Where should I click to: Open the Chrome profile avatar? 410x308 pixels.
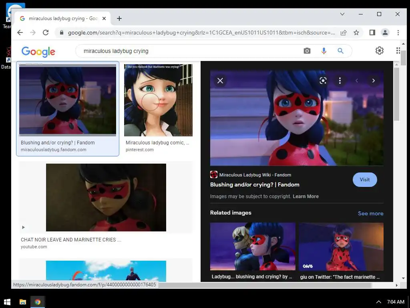point(385,32)
